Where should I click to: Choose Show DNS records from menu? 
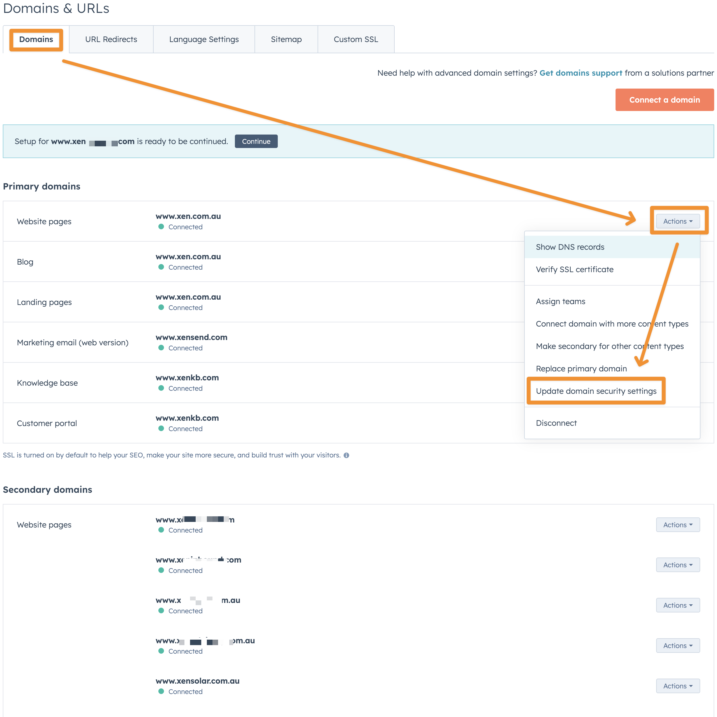pyautogui.click(x=570, y=247)
